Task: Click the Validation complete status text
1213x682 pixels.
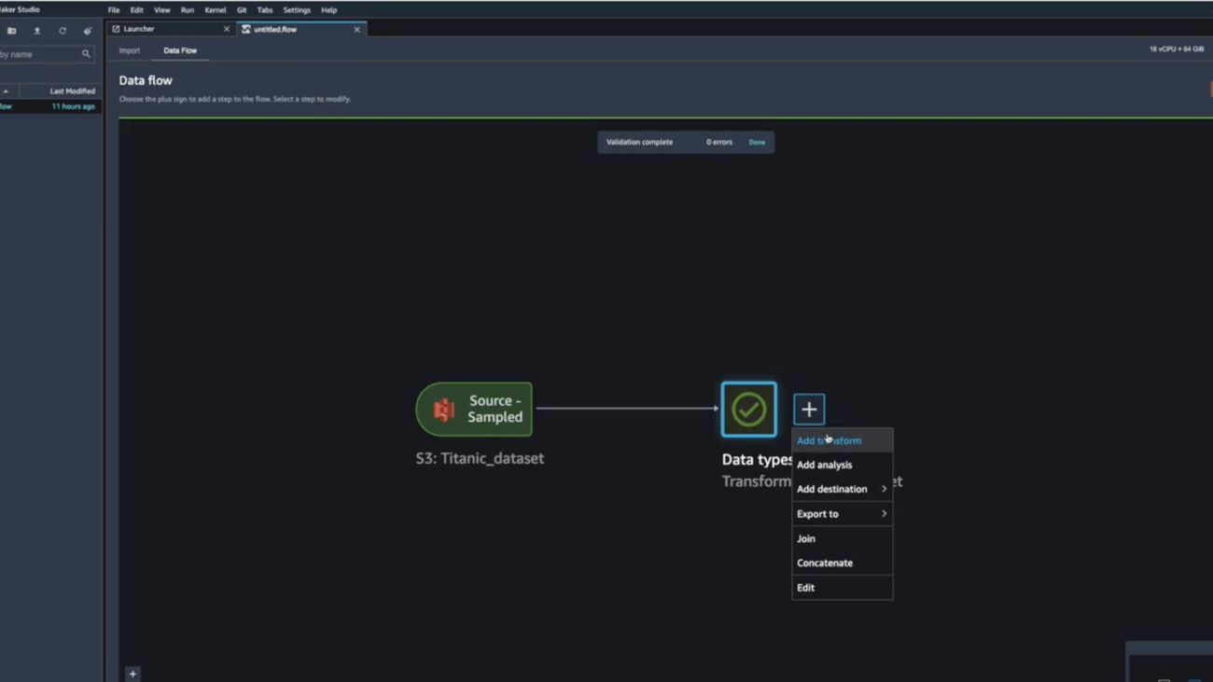Action: (x=639, y=143)
